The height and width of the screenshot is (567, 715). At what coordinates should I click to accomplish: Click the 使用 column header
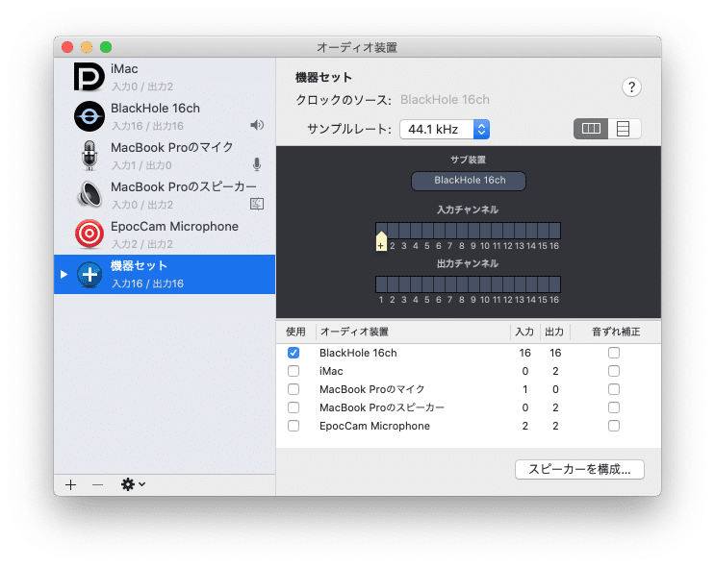(x=295, y=332)
